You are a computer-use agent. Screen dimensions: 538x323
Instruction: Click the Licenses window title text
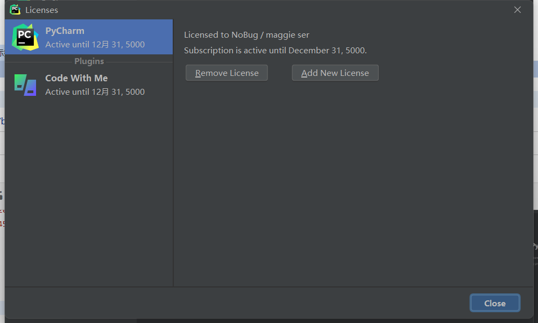pos(41,10)
